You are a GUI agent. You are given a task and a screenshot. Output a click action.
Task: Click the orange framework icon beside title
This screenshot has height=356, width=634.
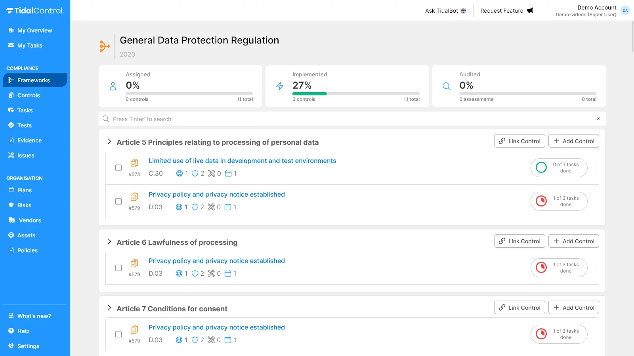tap(105, 46)
